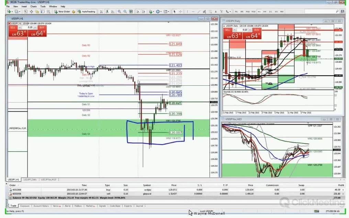Screen dimensions: 349x218
Task: Click BUY on the USDJPY,Daily chart
Action: pos(256,30)
